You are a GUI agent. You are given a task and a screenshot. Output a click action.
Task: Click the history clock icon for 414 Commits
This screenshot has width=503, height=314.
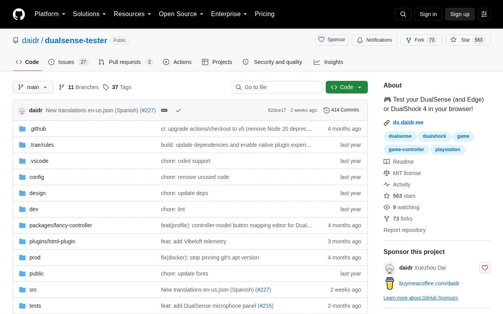[x=326, y=110]
